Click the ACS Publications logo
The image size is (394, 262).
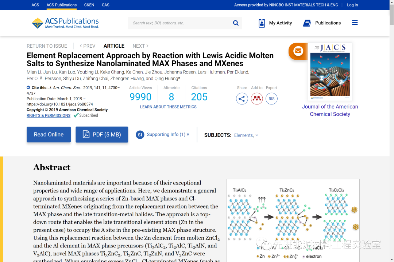(x=65, y=23)
